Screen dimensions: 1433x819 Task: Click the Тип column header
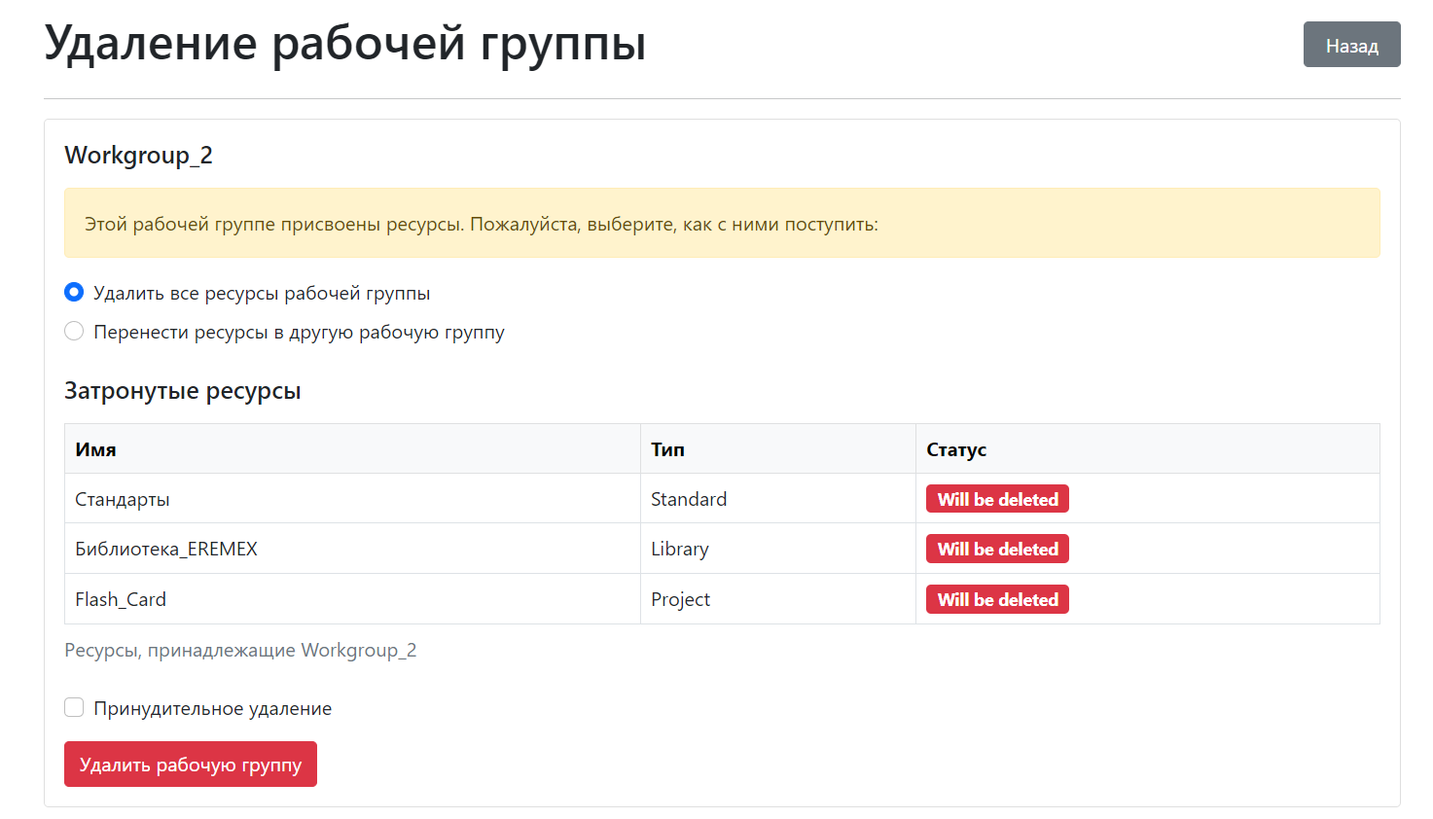pos(667,448)
